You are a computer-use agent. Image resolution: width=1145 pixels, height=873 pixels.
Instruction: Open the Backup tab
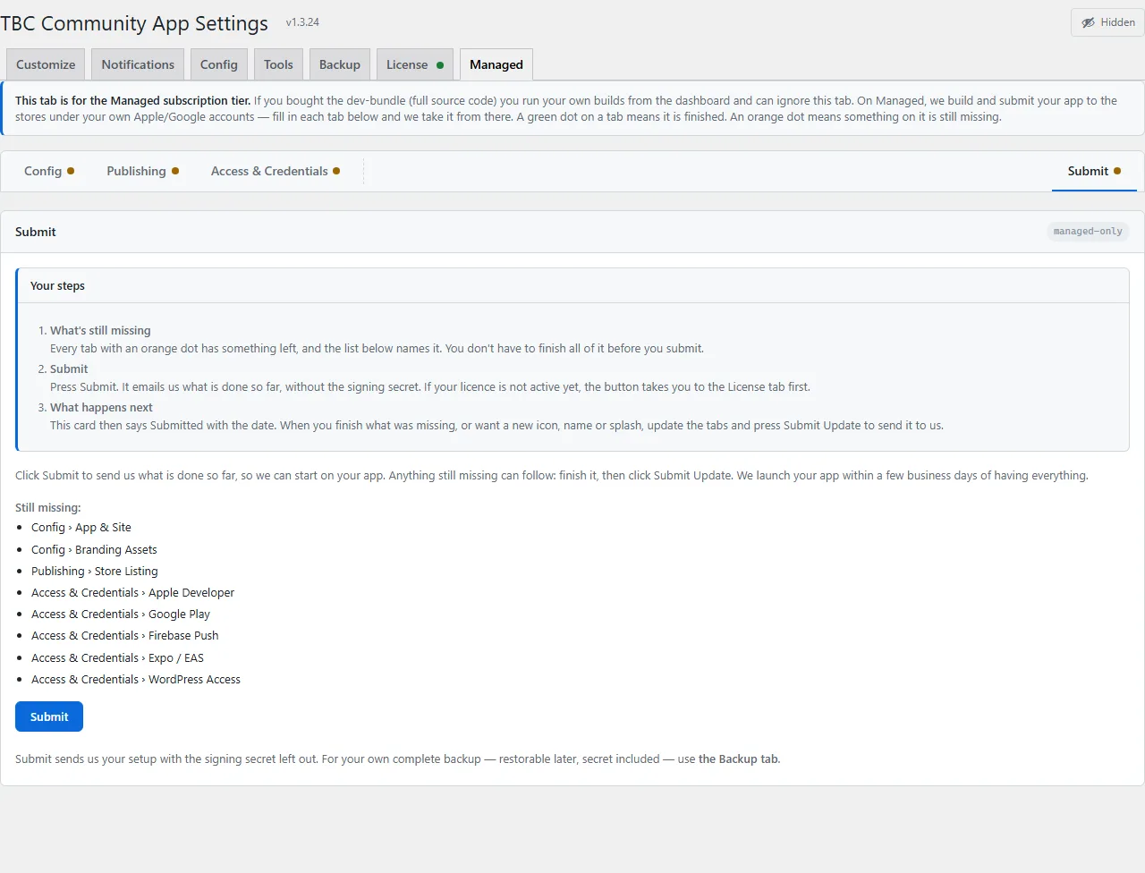click(x=340, y=64)
